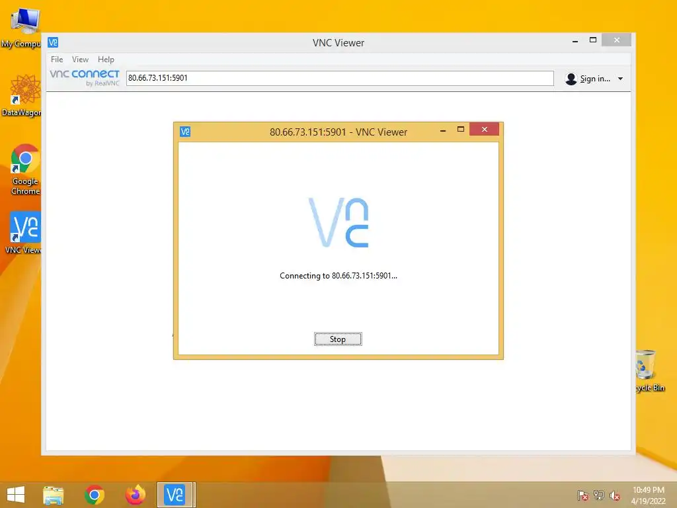The width and height of the screenshot is (677, 508).
Task: Open the My Computer desktop icon
Action: pyautogui.click(x=22, y=28)
